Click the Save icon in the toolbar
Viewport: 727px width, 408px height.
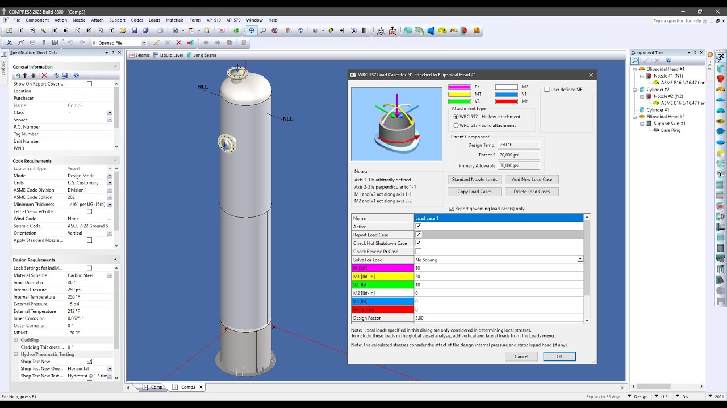pos(135,31)
